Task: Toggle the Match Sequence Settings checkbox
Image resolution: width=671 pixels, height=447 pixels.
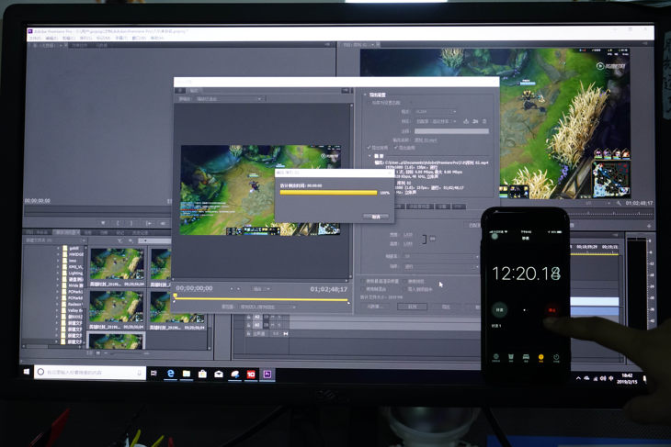Action: coord(369,103)
